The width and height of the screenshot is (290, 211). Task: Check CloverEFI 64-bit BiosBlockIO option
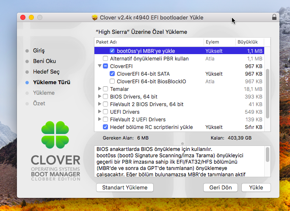click(112, 81)
